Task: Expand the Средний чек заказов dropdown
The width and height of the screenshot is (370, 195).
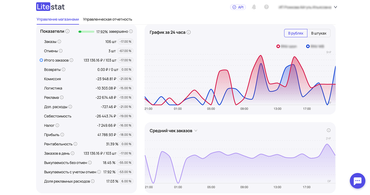Action: pos(196,131)
